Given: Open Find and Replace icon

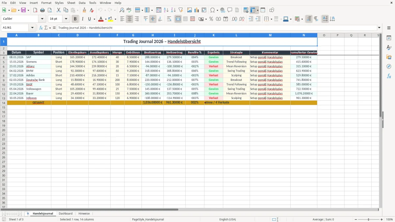Looking at the screenshot, I should point(122,10).
